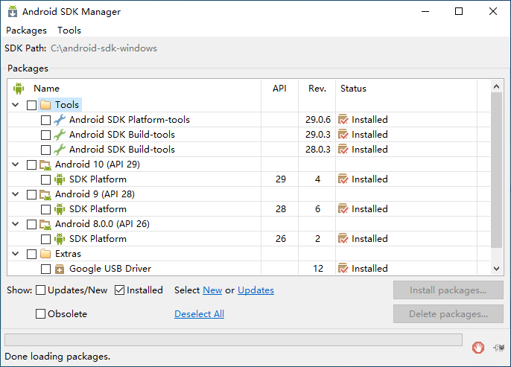Uncheck the Installed filter checkbox
511x367 pixels.
[x=120, y=290]
